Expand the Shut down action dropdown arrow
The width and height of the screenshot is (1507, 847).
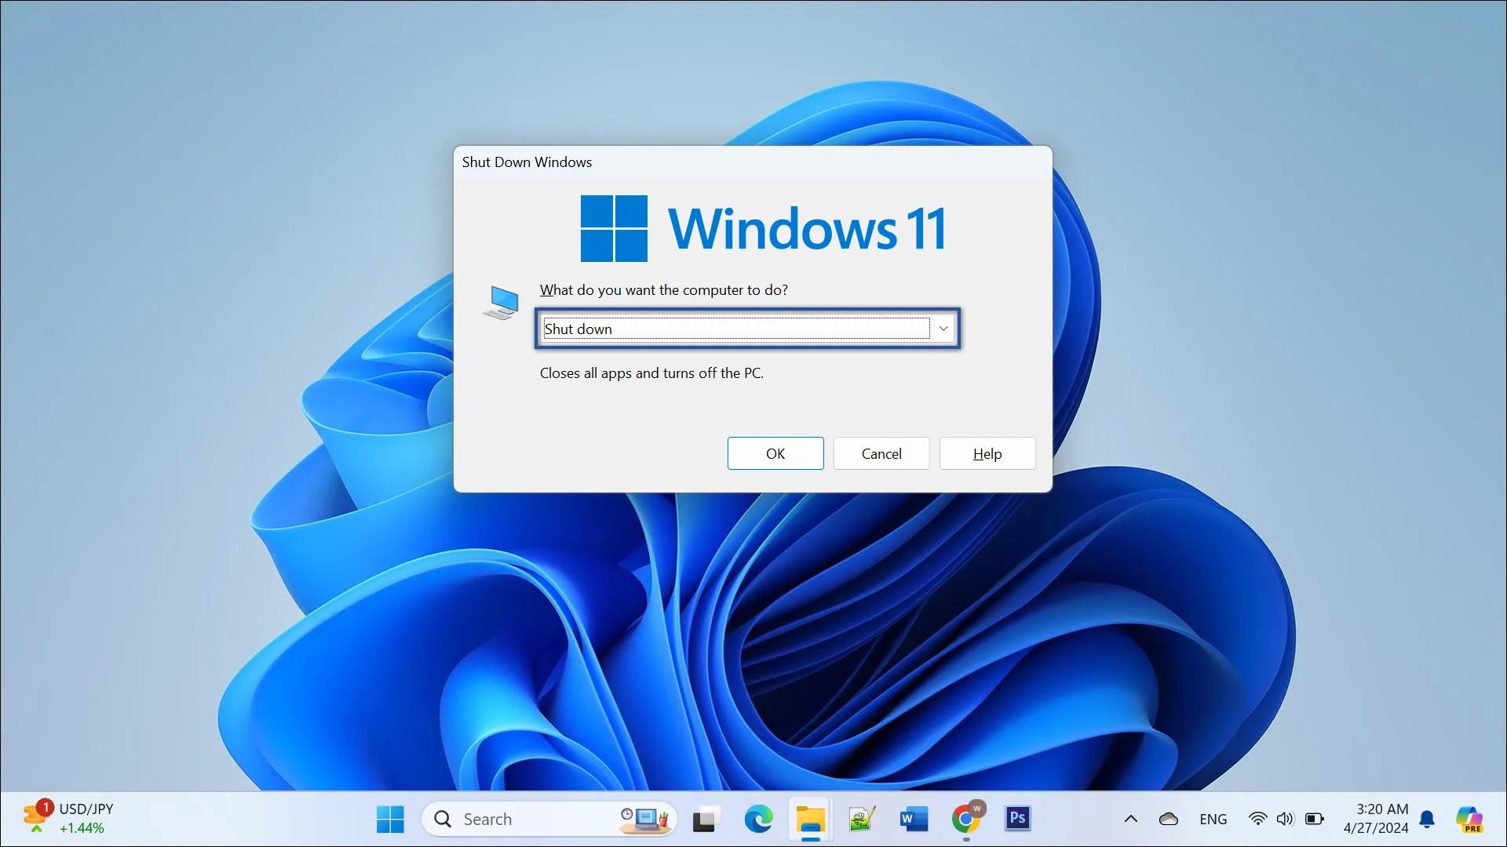point(943,329)
